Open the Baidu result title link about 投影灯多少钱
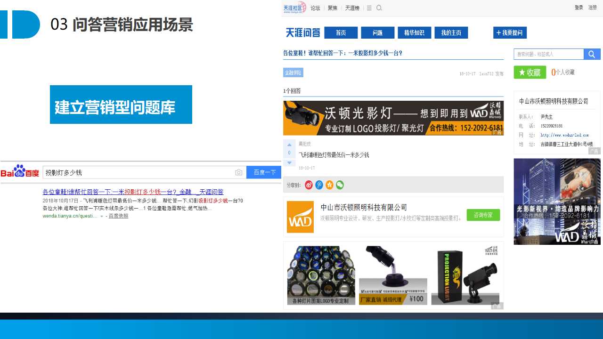The image size is (603, 339). 133,192
